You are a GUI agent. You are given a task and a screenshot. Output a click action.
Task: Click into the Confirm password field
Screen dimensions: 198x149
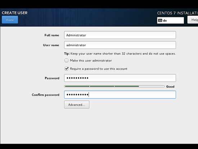[120, 95]
